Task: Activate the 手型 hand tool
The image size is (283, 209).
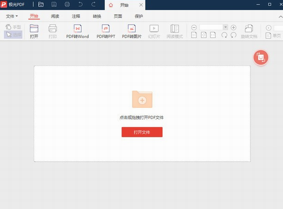Action: coord(13,27)
